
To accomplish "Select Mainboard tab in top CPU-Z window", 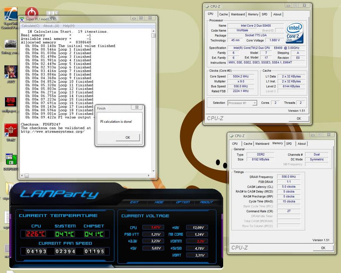I will click(x=238, y=14).
